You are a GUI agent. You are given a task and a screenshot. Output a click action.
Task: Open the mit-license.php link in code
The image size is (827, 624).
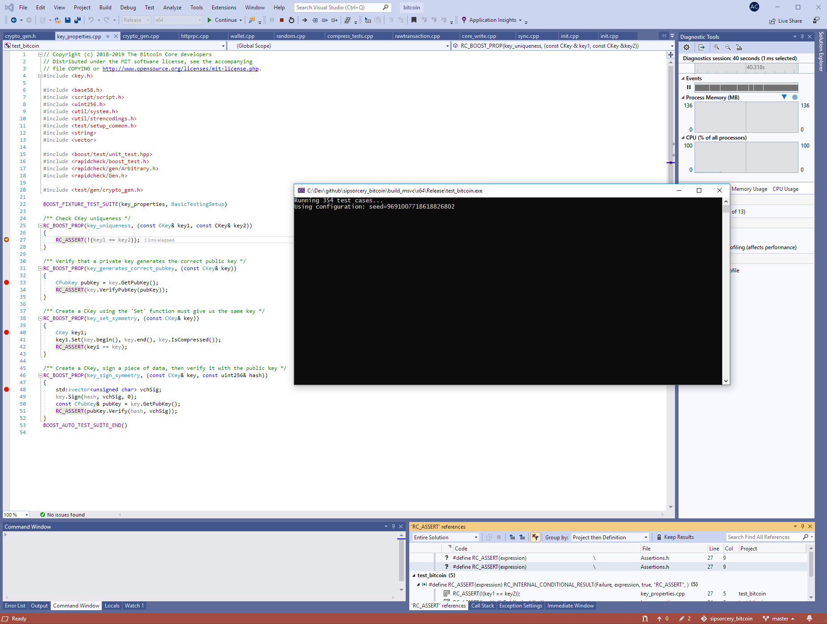click(181, 69)
